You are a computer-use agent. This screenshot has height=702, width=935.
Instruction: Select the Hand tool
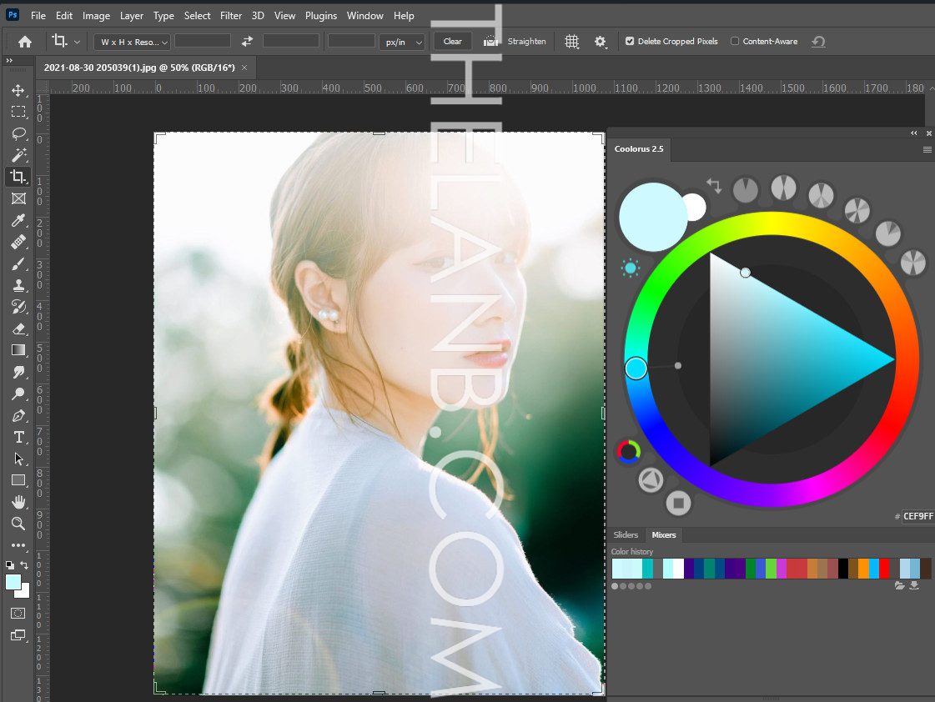point(18,502)
